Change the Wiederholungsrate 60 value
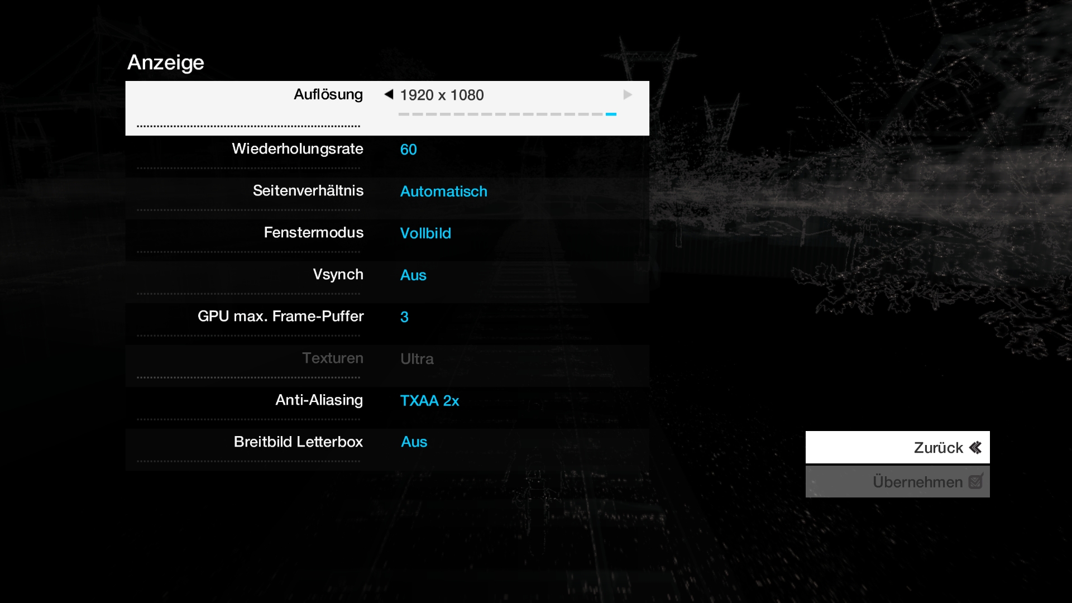The width and height of the screenshot is (1072, 603). (x=408, y=150)
